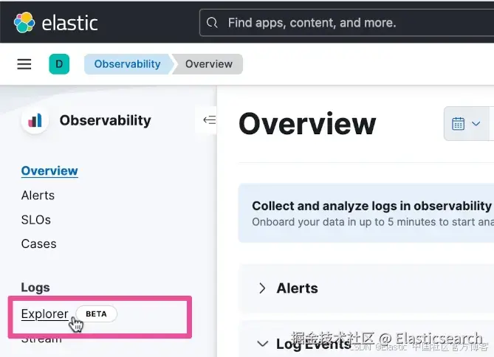Collapse the side navigation panel
This screenshot has width=494, height=357.
pyautogui.click(x=209, y=120)
